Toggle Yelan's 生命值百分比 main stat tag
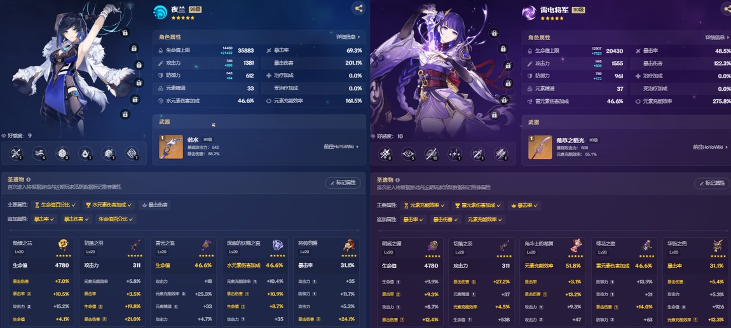The height and width of the screenshot is (328, 731). click(56, 205)
